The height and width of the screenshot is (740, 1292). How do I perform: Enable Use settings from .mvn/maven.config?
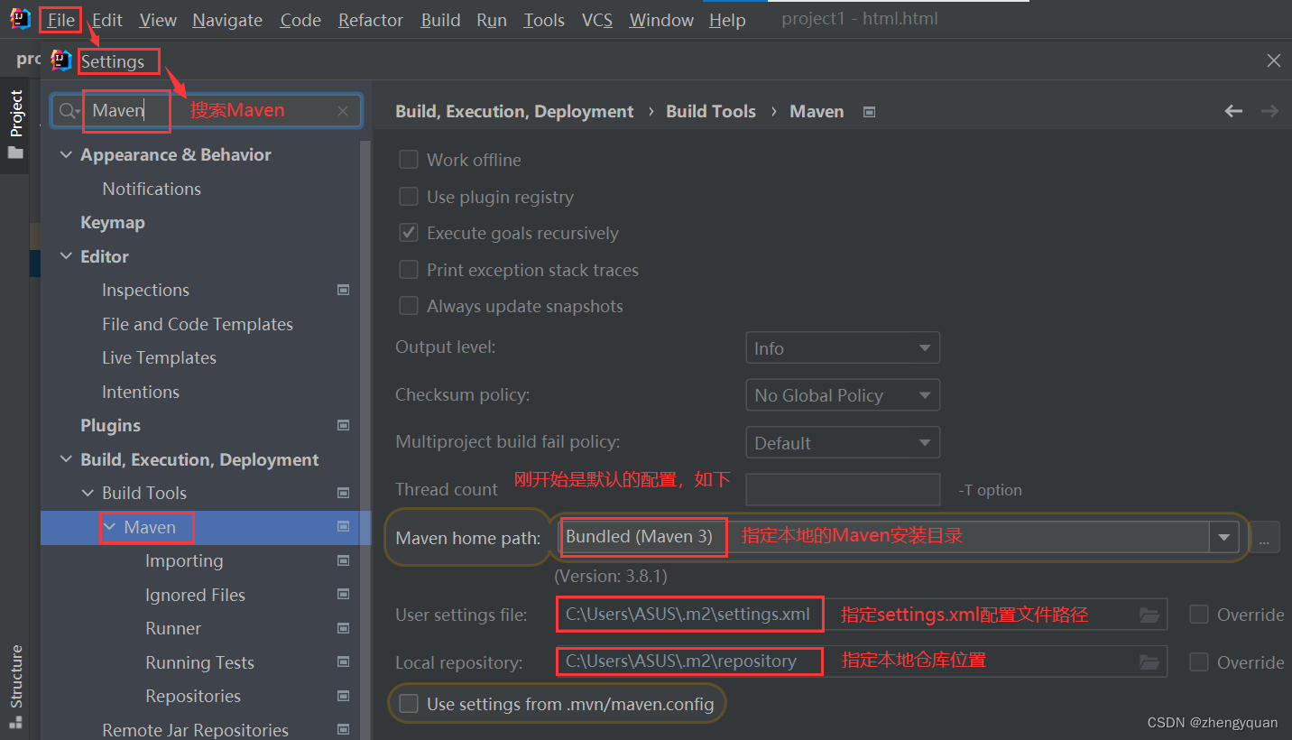click(x=409, y=704)
